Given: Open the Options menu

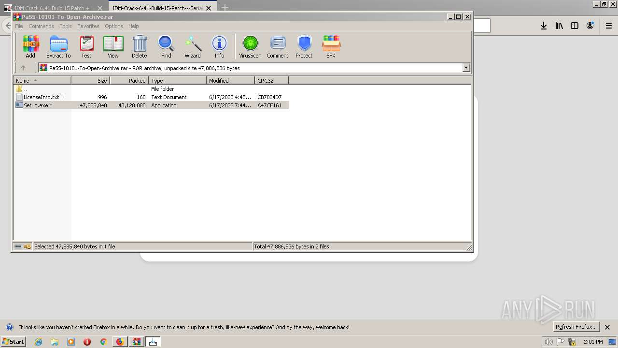Looking at the screenshot, I should pyautogui.click(x=114, y=26).
